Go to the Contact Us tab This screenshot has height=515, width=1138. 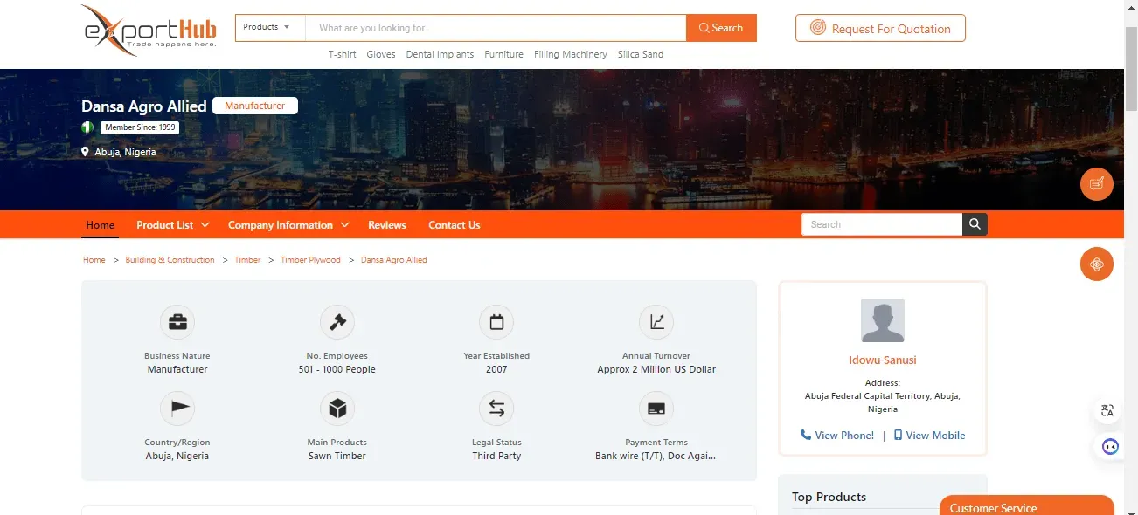pyautogui.click(x=455, y=225)
